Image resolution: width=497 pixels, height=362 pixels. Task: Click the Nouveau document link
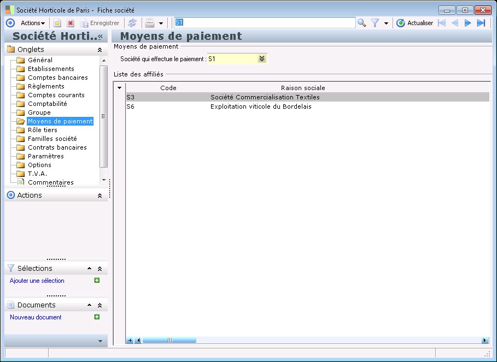point(36,317)
